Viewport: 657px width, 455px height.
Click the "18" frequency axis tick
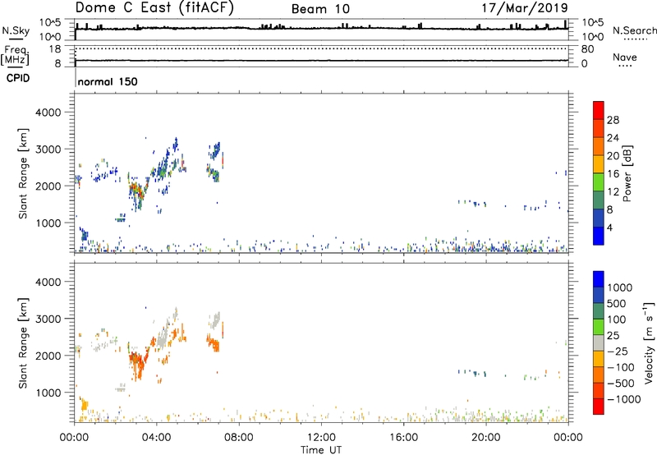pyautogui.click(x=55, y=49)
